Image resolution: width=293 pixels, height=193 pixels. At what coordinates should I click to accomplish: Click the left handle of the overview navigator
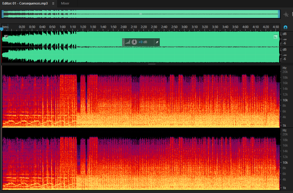(2, 14)
